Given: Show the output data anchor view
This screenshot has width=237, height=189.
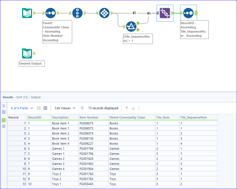Looking at the screenshot, I should point(4,120).
